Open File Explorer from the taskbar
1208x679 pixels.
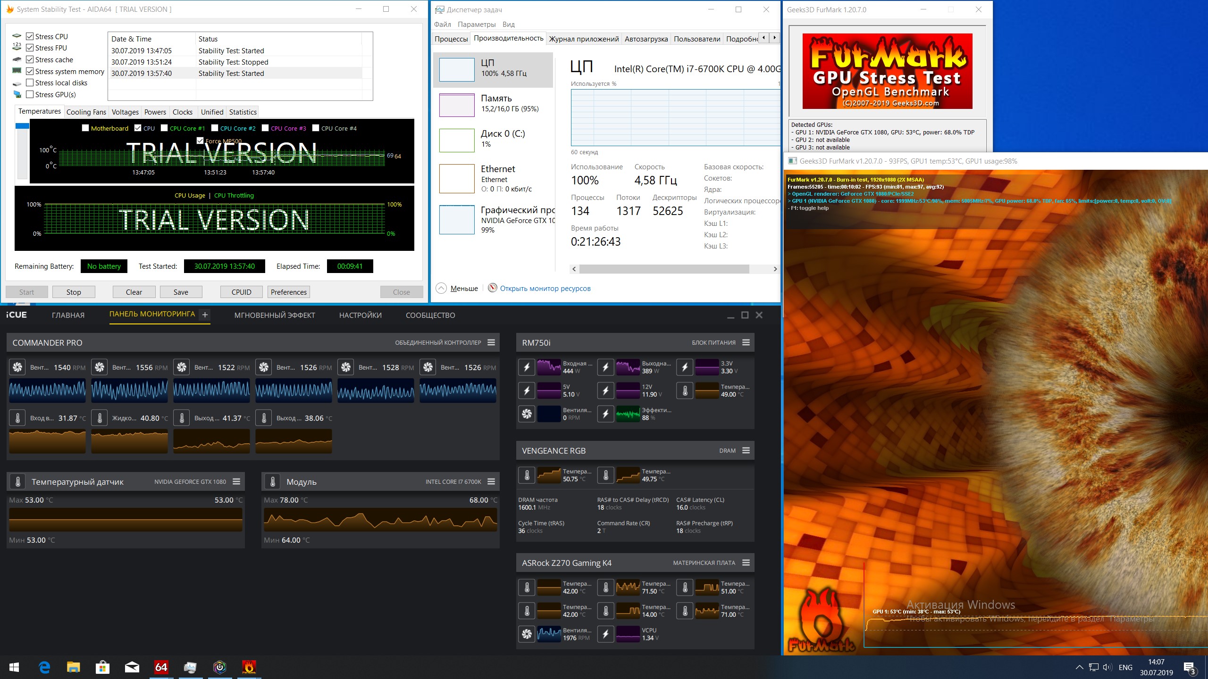tap(74, 667)
